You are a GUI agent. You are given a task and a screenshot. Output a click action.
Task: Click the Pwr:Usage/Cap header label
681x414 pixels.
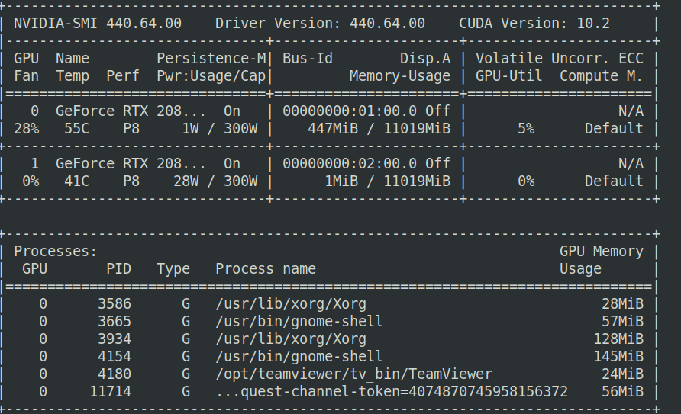(211, 76)
